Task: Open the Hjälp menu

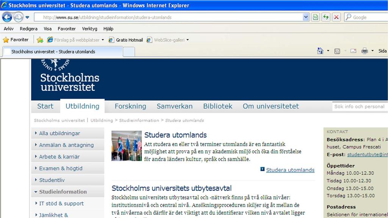Action: click(108, 29)
